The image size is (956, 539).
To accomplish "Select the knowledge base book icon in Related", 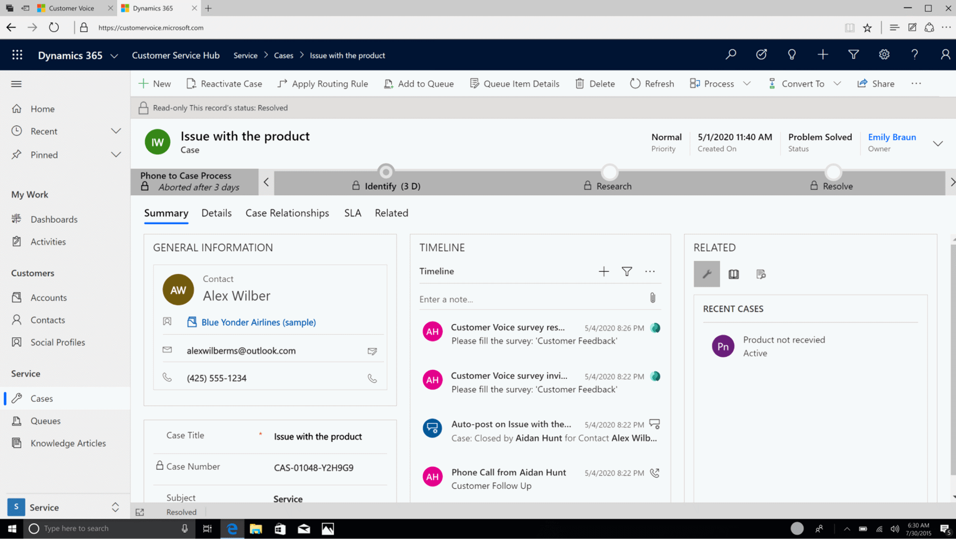I will point(734,274).
